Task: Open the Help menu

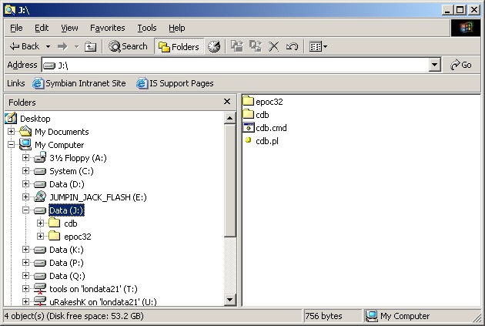Action: click(176, 28)
